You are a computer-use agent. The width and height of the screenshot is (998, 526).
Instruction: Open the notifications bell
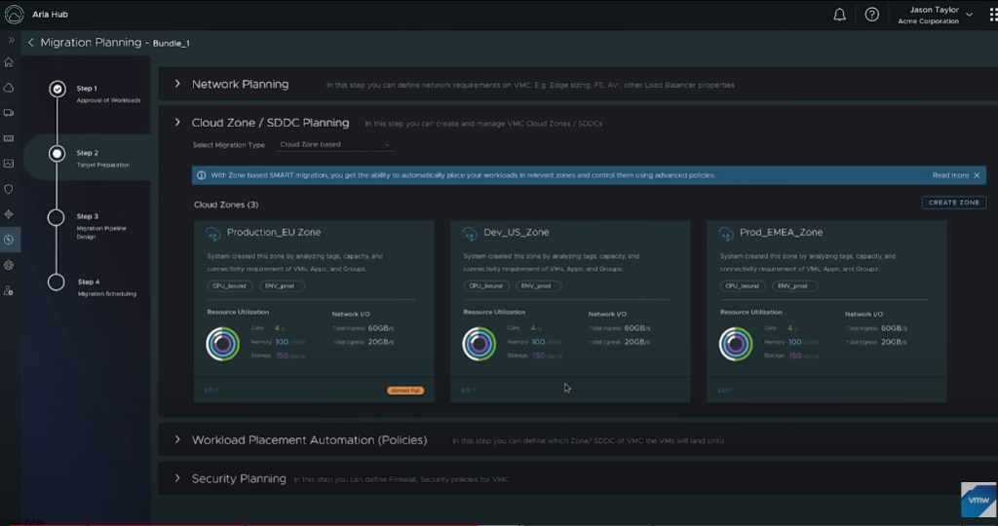pyautogui.click(x=839, y=15)
